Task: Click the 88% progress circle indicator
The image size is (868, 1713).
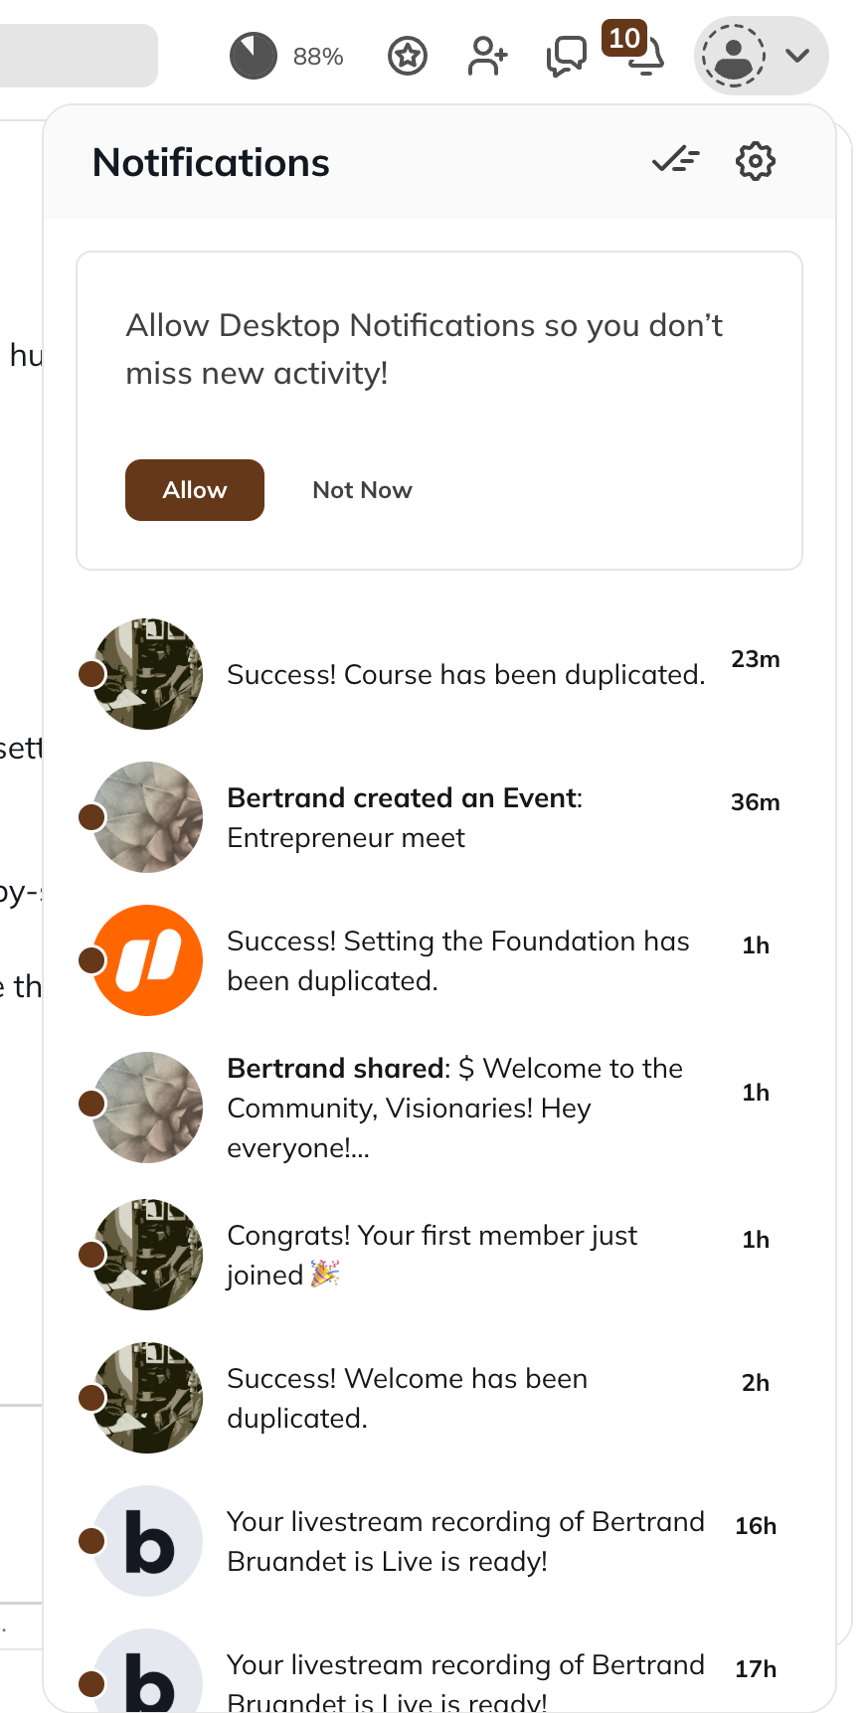Action: [254, 56]
